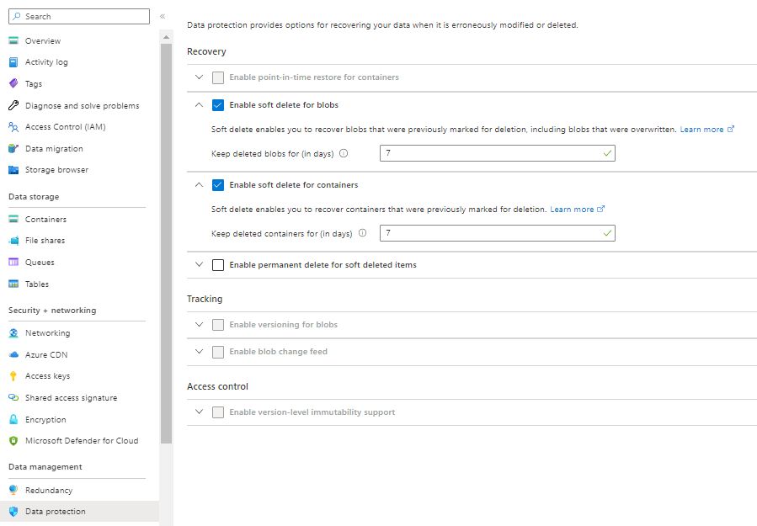The image size is (757, 526).
Task: Disable soft delete for blobs
Action: point(216,105)
